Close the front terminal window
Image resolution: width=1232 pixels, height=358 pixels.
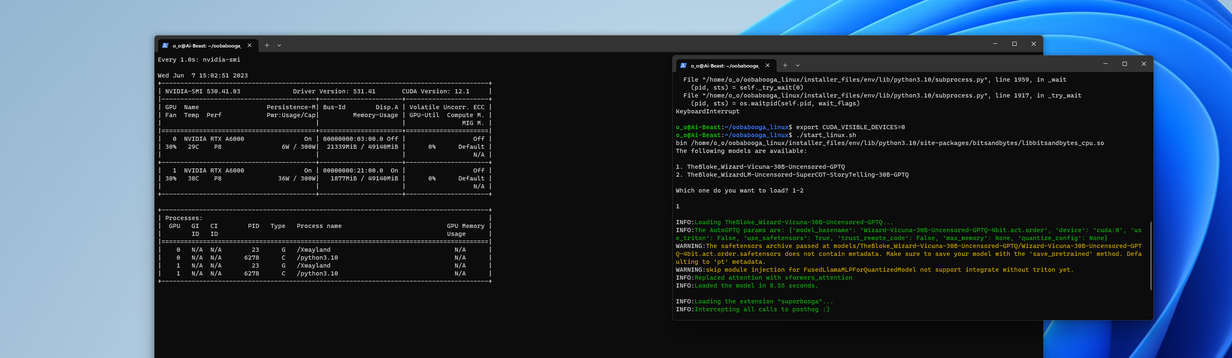[1143, 64]
